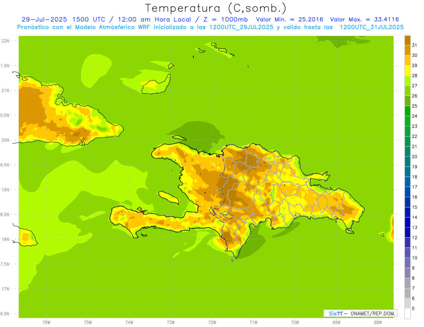
Task: Click the longitude label '74W'
Action: pos(129,322)
